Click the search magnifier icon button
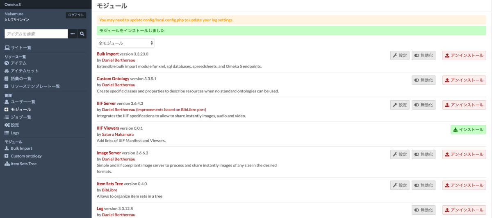 click(x=82, y=34)
